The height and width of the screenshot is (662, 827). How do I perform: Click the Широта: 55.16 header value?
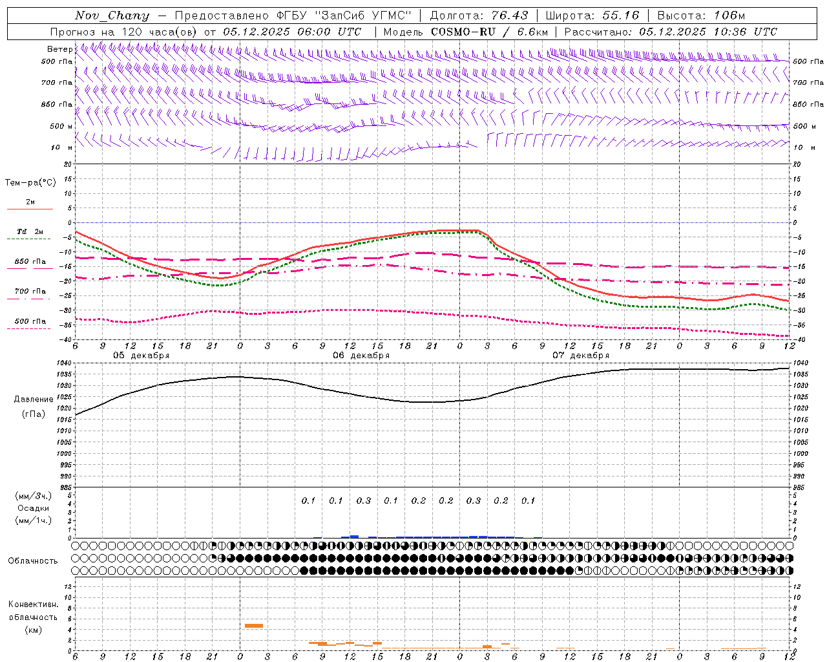(592, 16)
